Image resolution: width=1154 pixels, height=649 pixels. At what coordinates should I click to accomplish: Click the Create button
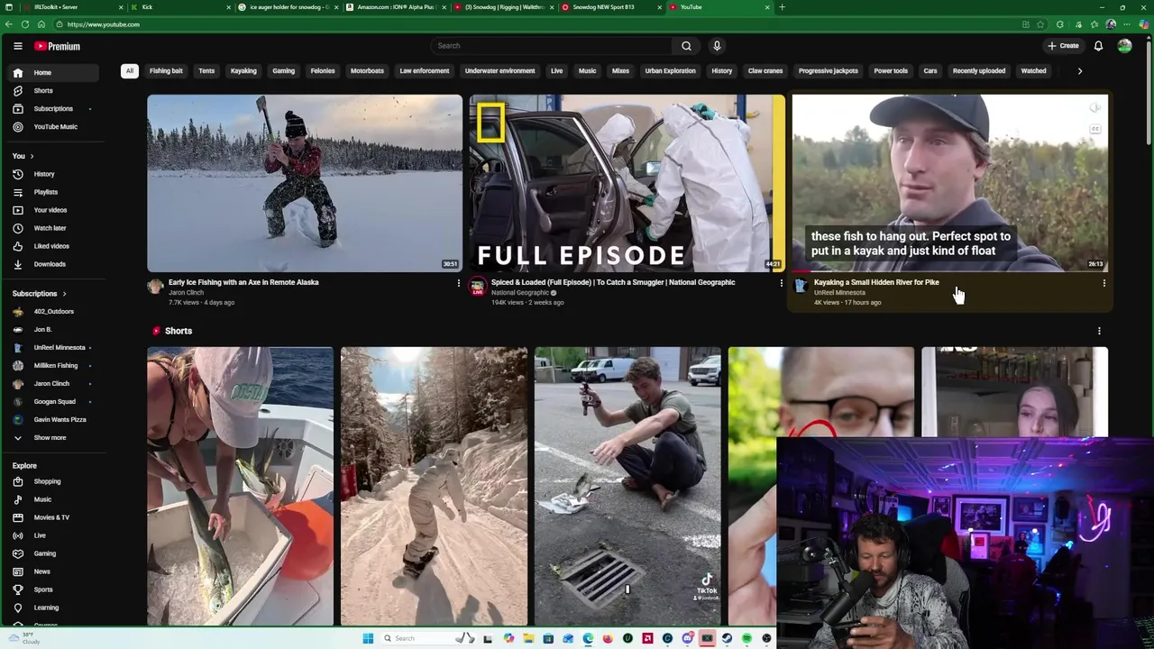[1063, 46]
